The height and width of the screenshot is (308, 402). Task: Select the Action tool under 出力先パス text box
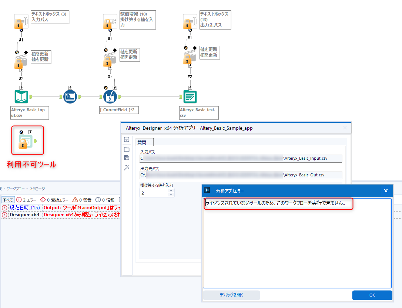pos(190,57)
